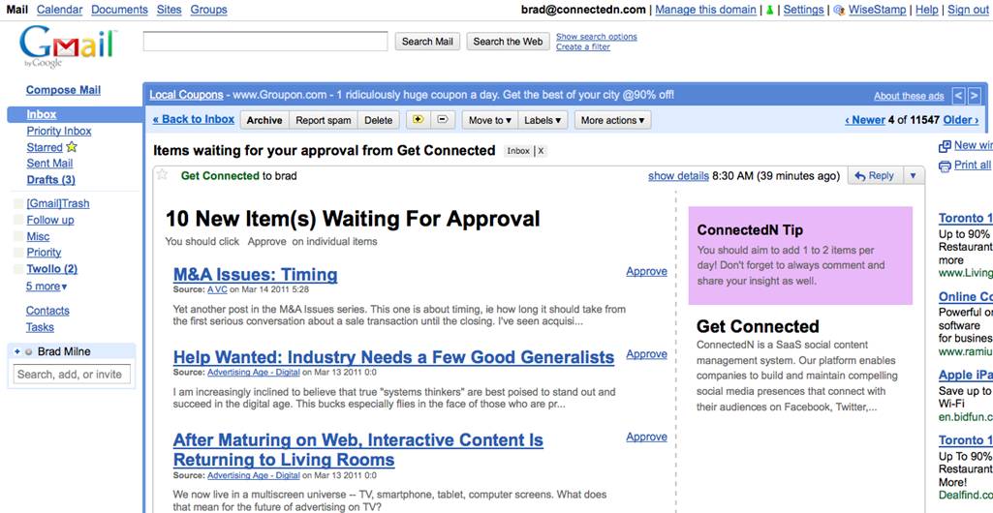Mark message as important with plus icon
The image size is (993, 513).
pyautogui.click(x=417, y=119)
